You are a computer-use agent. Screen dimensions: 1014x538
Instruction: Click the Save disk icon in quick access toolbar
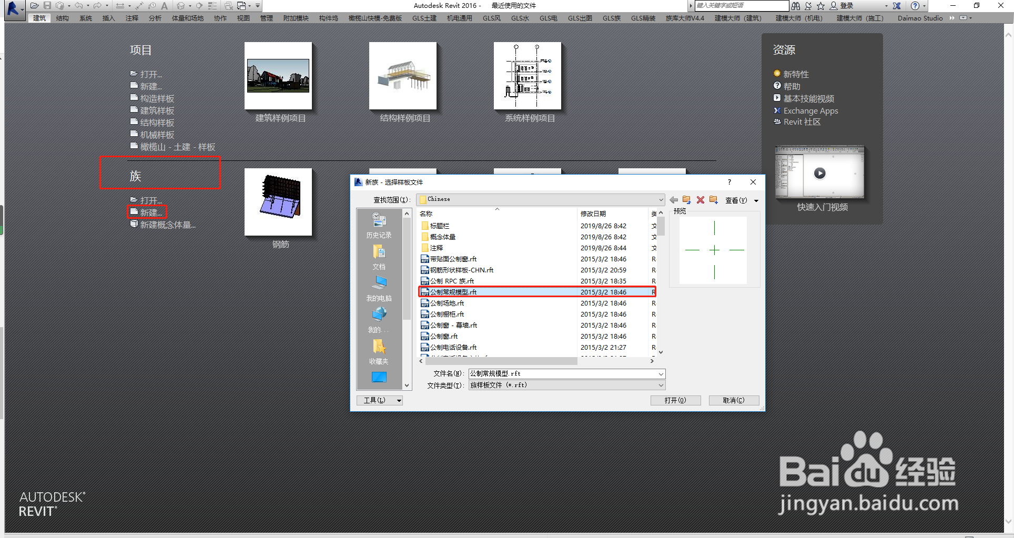47,6
